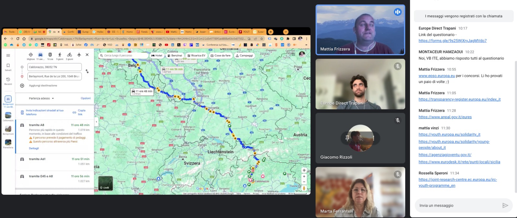The image size is (517, 218).
Task: Expand tab search dropdown chevron
Action: pyautogui.click(x=286, y=32)
